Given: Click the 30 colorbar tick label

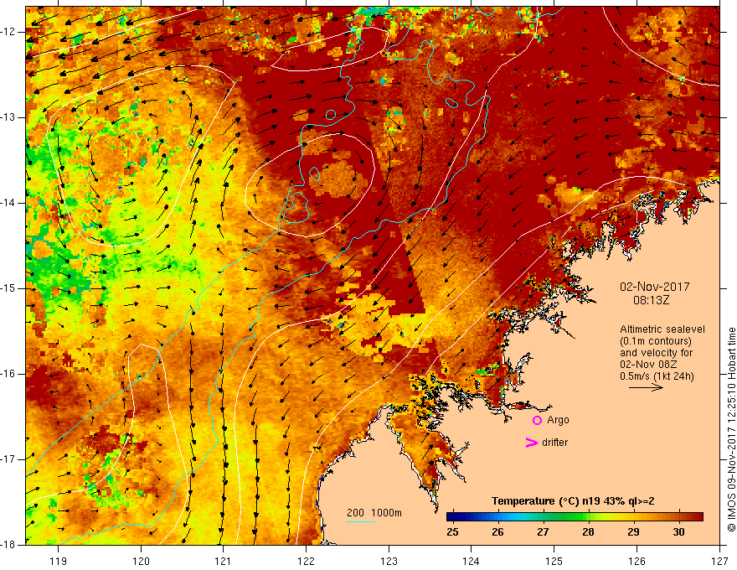Looking at the screenshot, I should pyautogui.click(x=678, y=532).
